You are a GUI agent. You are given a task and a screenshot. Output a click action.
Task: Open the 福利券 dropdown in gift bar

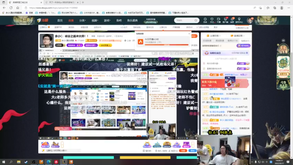pyautogui.click(x=147, y=151)
